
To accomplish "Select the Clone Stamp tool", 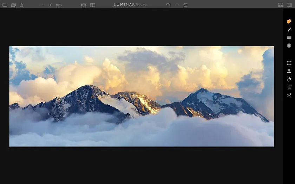I will point(289,71).
